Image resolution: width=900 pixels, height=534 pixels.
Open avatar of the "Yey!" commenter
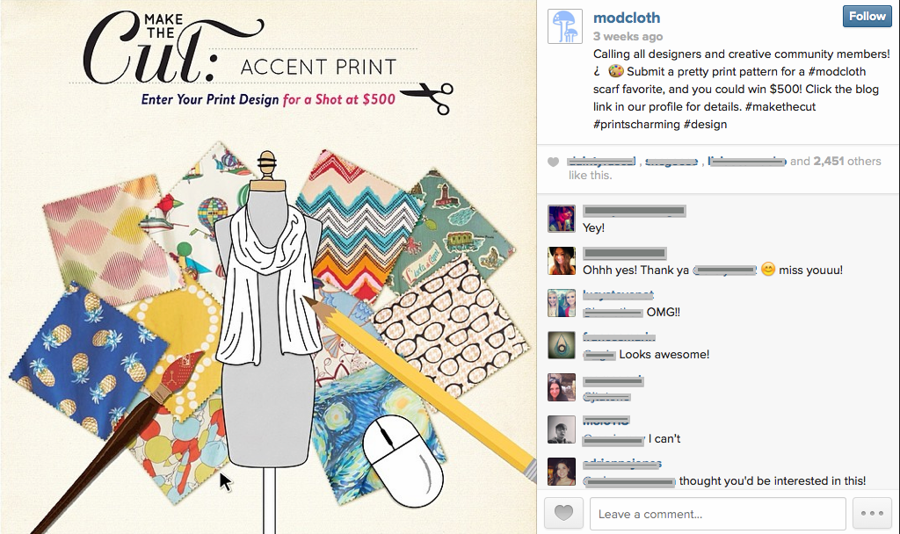[562, 219]
